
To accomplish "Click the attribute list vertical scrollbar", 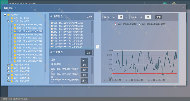I will tap(92, 27).
